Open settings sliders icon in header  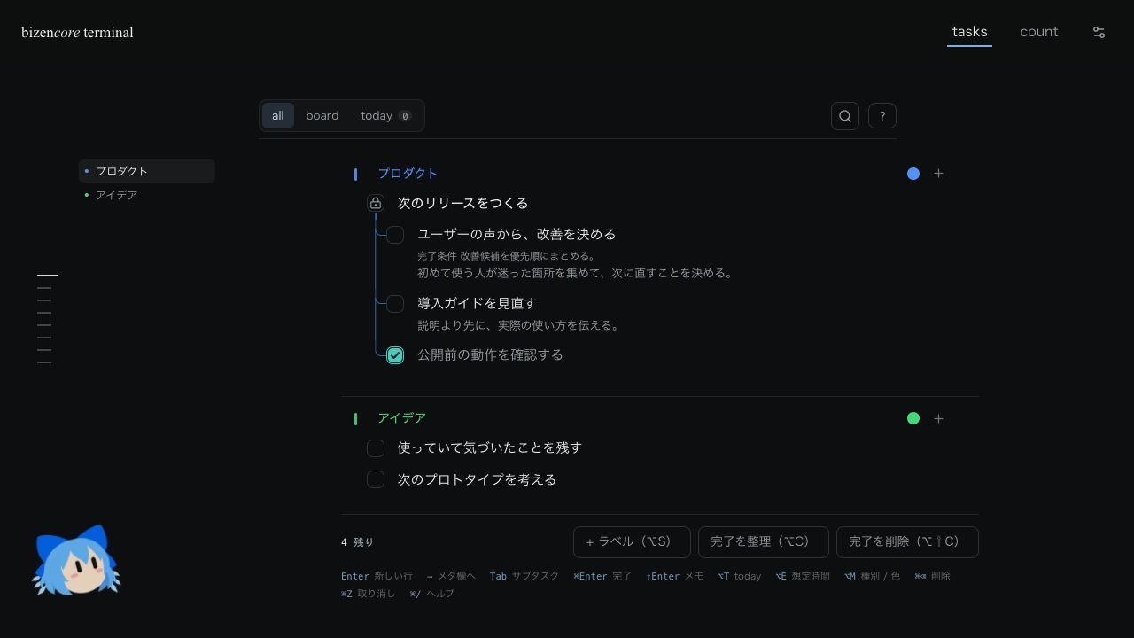point(1099,32)
